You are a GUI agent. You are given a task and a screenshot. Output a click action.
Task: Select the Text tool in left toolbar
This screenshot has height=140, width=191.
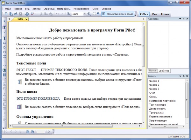point(4,38)
